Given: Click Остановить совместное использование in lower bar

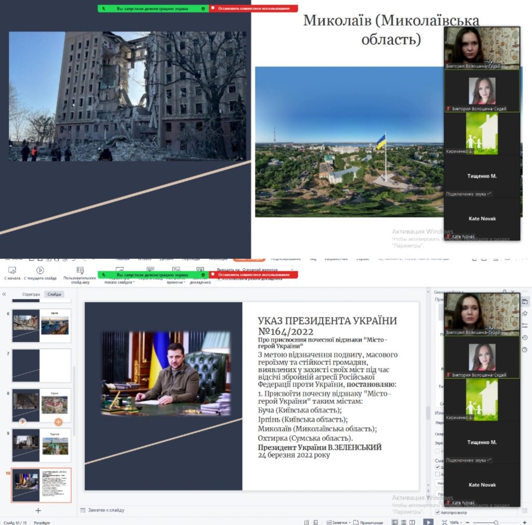Looking at the screenshot, I should [x=254, y=275].
